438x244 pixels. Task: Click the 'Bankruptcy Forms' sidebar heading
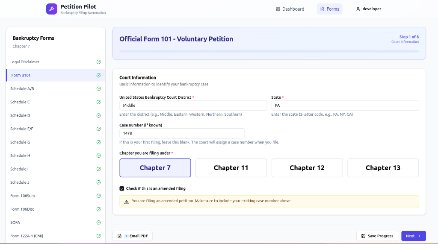tap(33, 38)
